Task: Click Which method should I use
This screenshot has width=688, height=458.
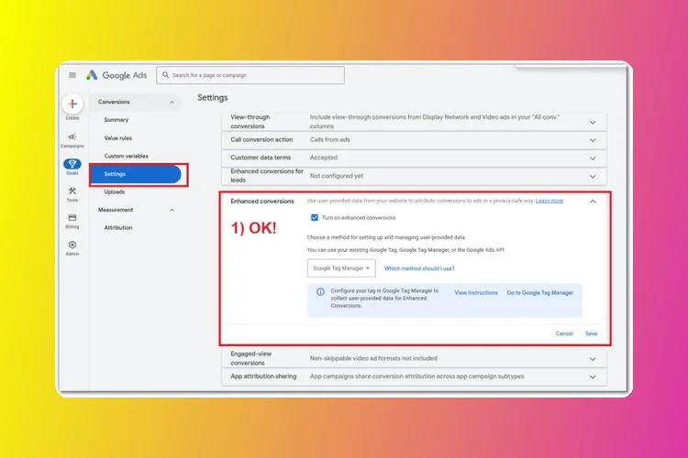Action: click(x=419, y=268)
